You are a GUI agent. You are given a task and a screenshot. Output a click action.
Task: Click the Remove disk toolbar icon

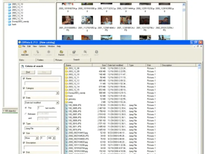coord(37,52)
